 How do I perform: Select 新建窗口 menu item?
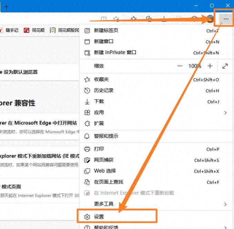click(x=155, y=42)
